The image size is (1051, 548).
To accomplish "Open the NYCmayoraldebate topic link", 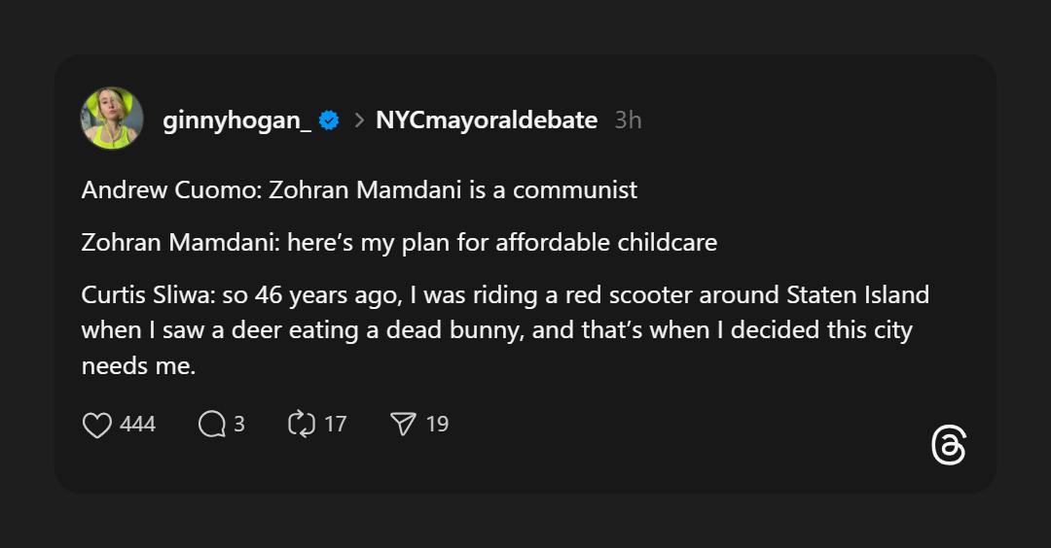I will pyautogui.click(x=487, y=120).
